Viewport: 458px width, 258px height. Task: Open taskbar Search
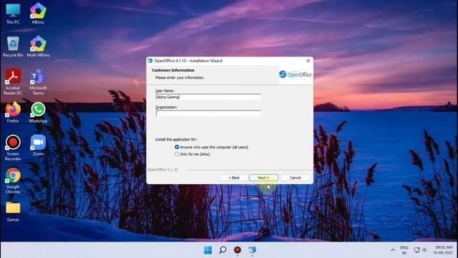point(223,250)
